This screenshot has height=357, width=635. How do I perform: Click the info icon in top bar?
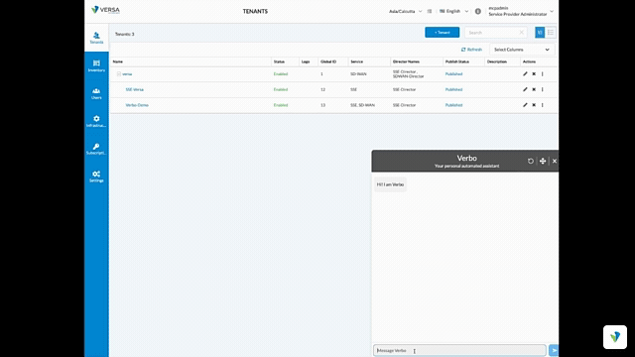tap(478, 11)
